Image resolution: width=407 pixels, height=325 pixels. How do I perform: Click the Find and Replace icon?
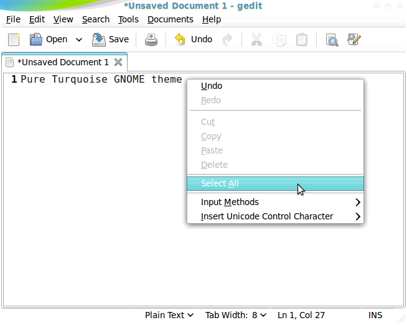pos(354,39)
